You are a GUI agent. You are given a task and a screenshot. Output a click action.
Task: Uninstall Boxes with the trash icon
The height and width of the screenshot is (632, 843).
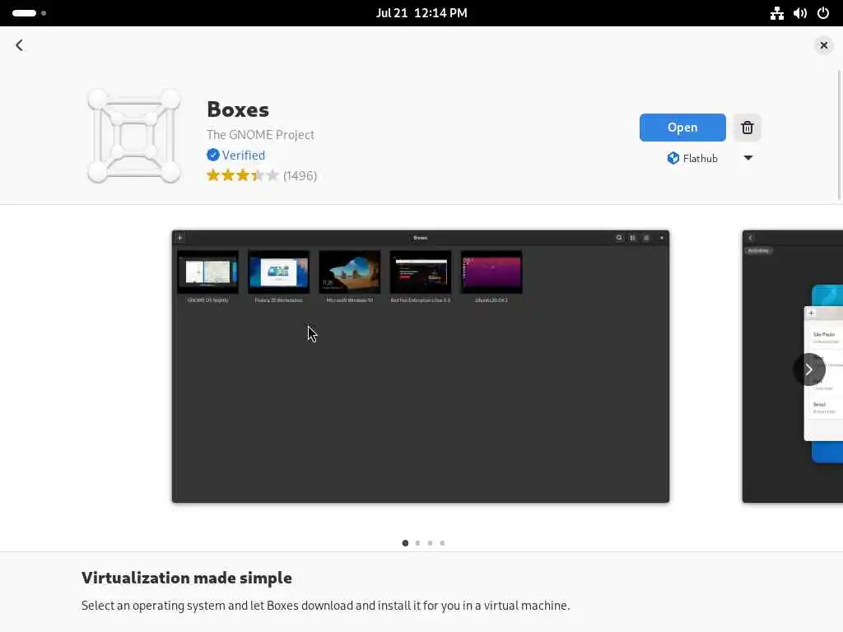[747, 128]
